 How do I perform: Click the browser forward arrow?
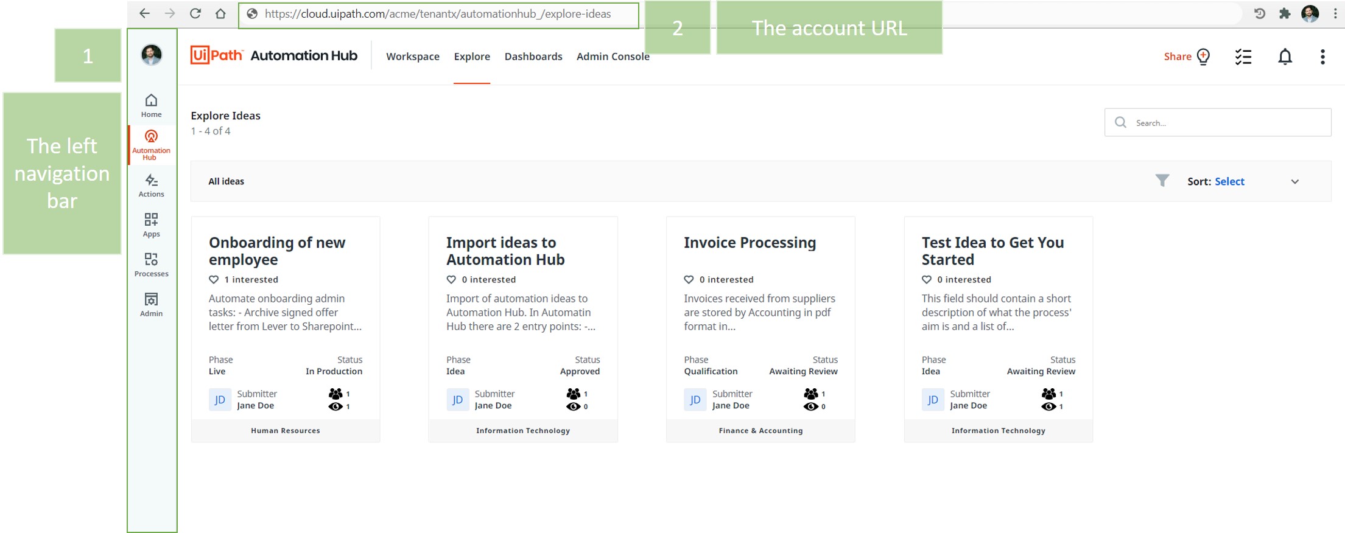tap(170, 13)
